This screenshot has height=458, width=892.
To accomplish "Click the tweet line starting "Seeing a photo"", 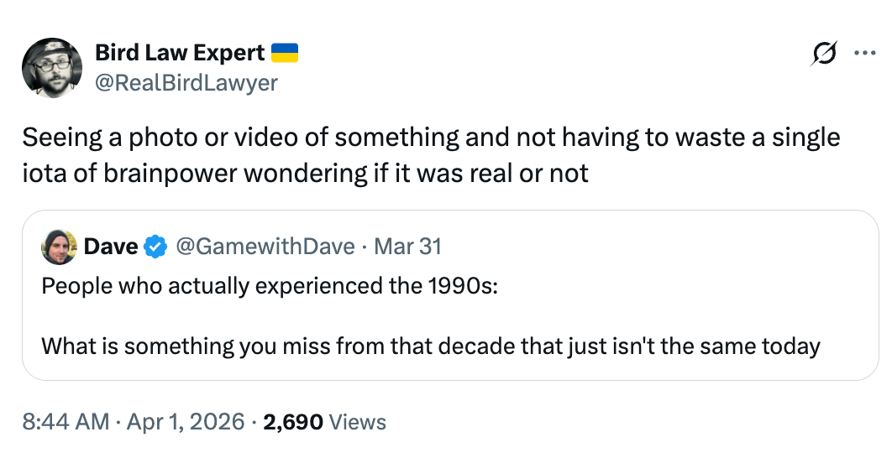I will click(x=431, y=137).
